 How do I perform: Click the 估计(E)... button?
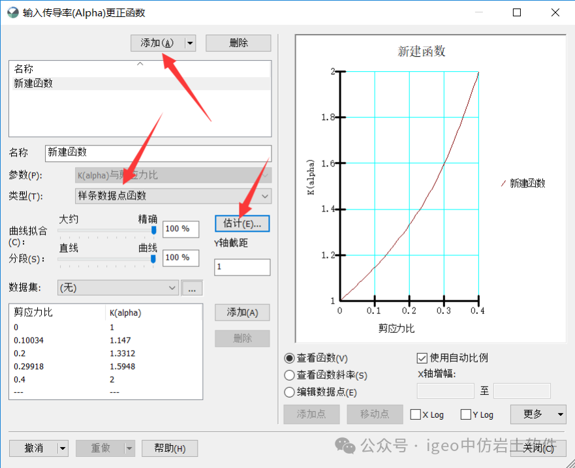pyautogui.click(x=242, y=223)
